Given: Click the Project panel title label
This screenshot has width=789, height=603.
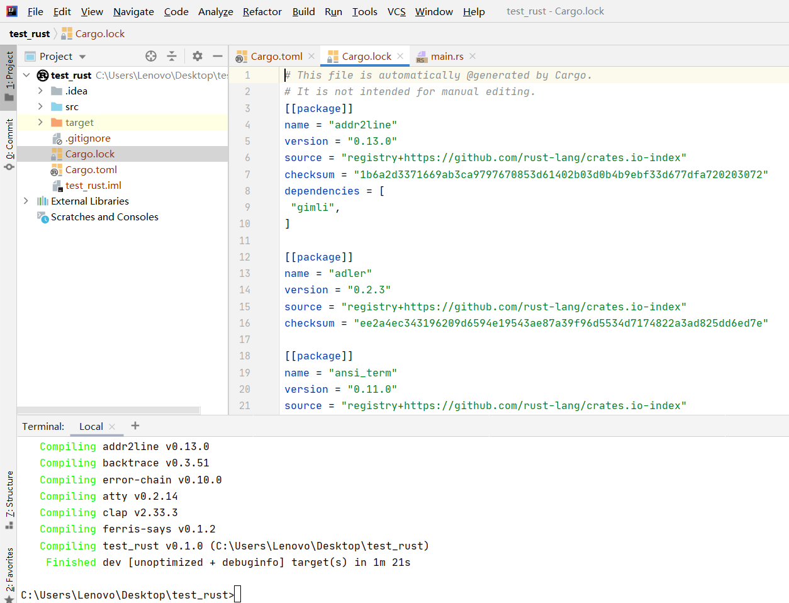Looking at the screenshot, I should click(56, 56).
